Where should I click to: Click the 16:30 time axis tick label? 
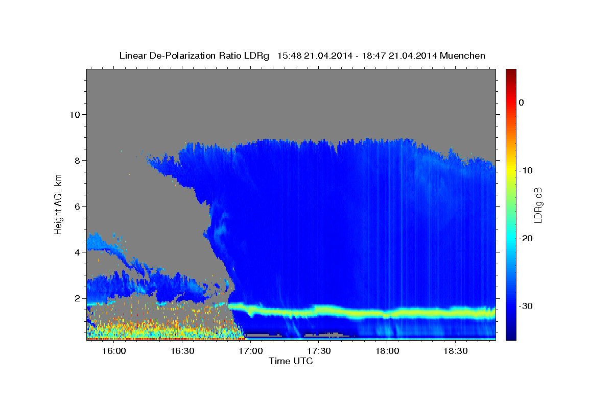point(182,351)
